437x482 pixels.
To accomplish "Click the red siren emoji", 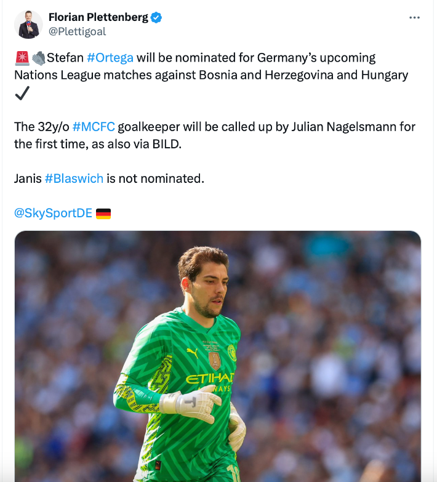I will [x=22, y=58].
